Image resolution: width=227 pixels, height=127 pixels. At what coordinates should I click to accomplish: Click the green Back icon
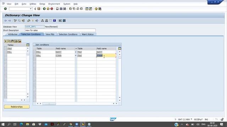point(44,9)
